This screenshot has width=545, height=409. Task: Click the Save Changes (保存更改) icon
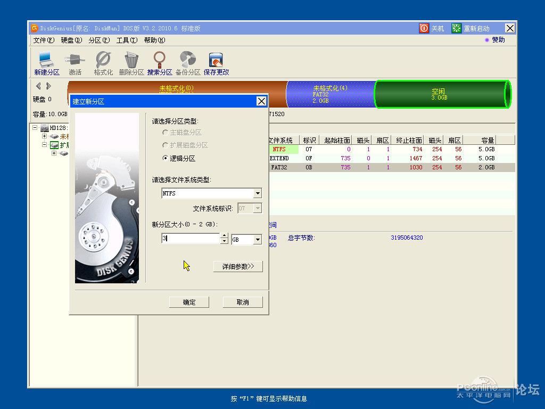click(216, 63)
